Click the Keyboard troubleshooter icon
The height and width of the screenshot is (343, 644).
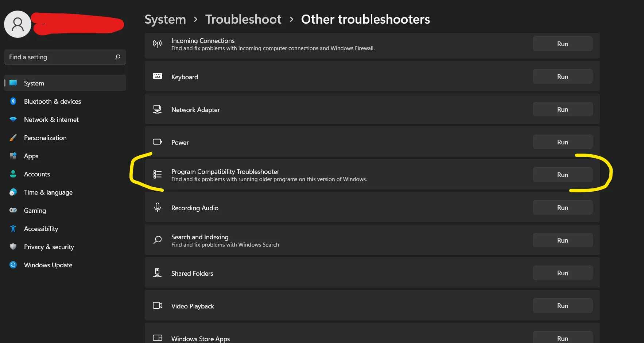tap(158, 76)
